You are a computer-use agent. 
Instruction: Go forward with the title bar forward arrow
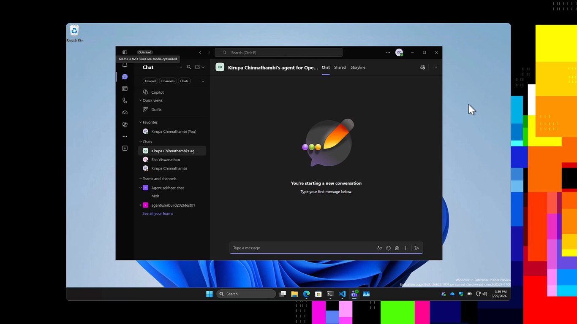[209, 52]
